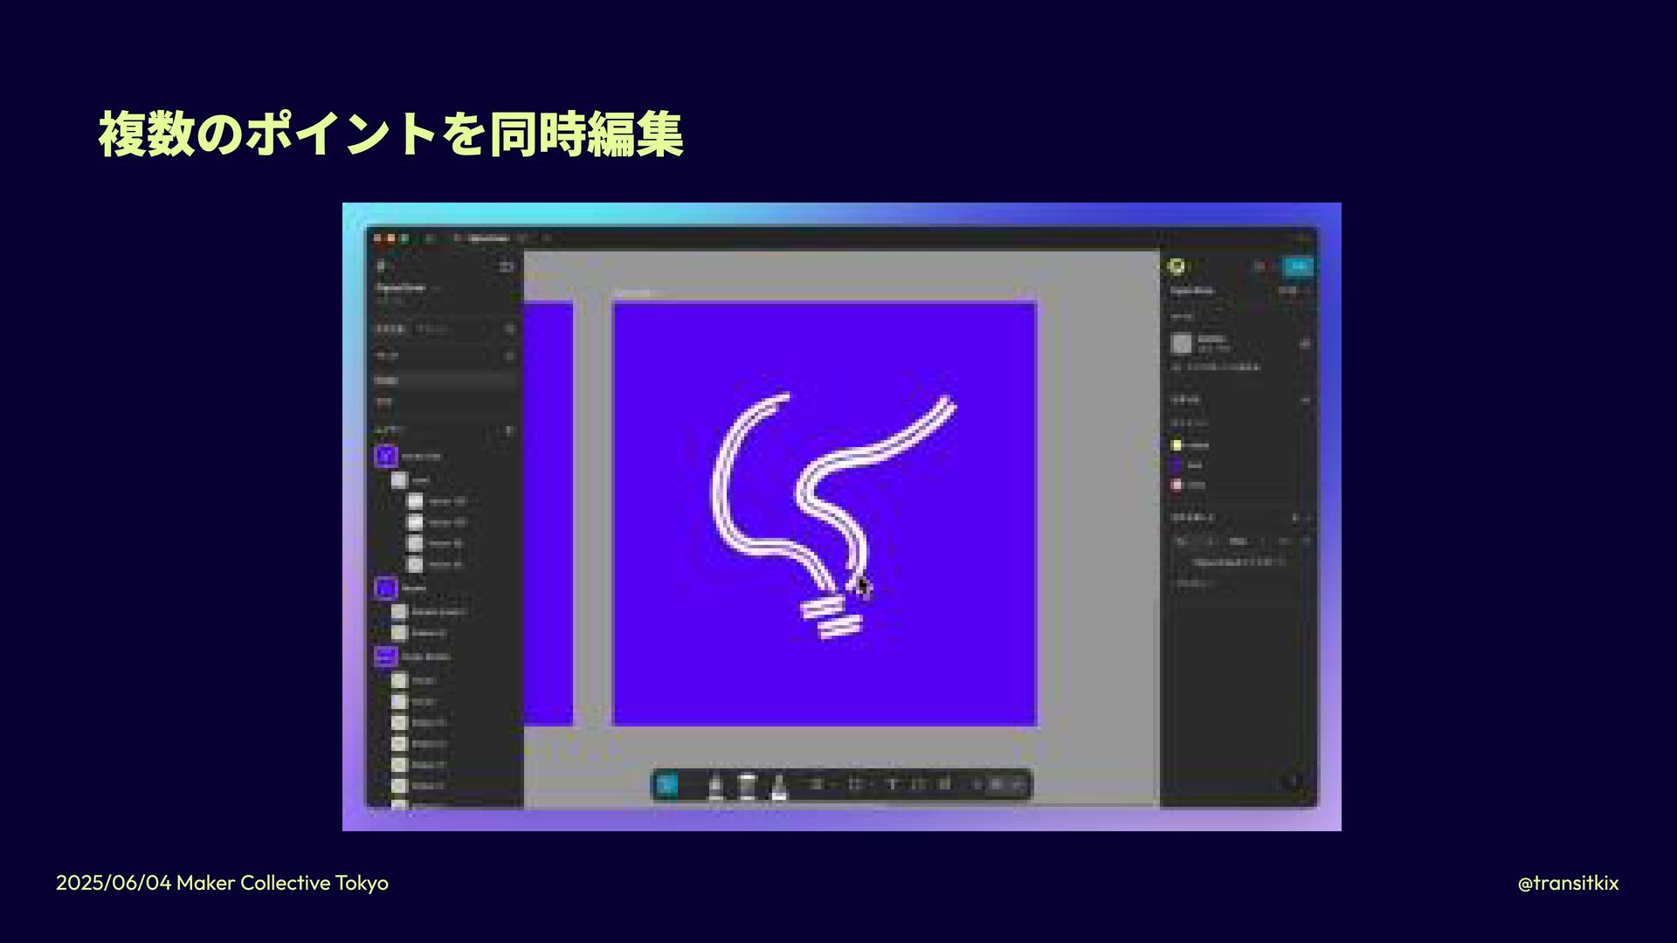Click the user avatar in the right panel
The width and height of the screenshot is (1677, 943).
1177,266
